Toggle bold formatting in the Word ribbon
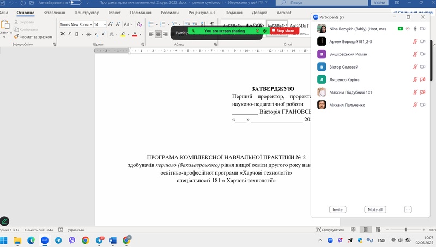The image size is (436, 247). 62,34
